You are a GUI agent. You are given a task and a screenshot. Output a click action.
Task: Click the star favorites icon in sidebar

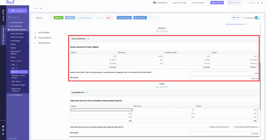[3, 126]
